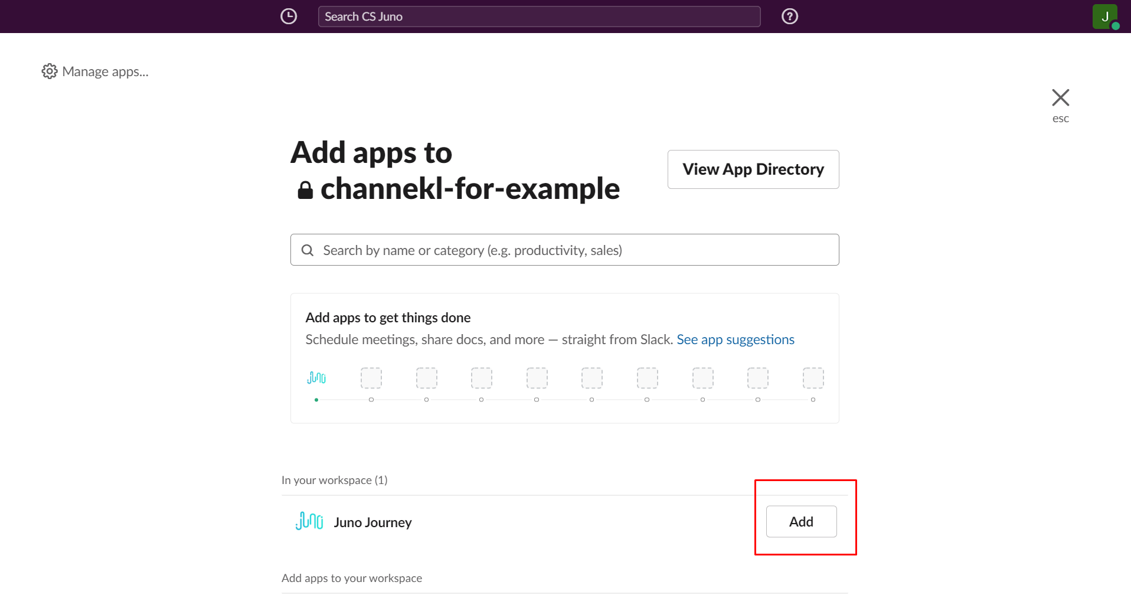
Task: Click the Juno icon in suggestions strip
Action: pos(316,377)
